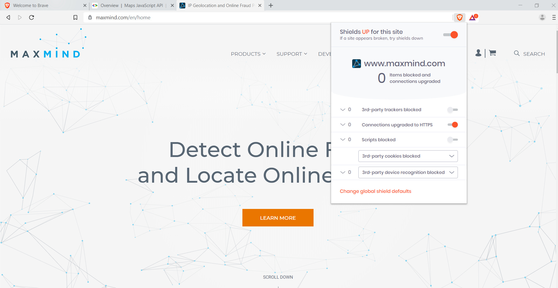The image size is (558, 288).
Task: Open the shopping cart icon
Action: coord(492,53)
